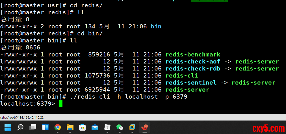
Task: Click the redis-check-aof symlink name
Action: pos(193,62)
